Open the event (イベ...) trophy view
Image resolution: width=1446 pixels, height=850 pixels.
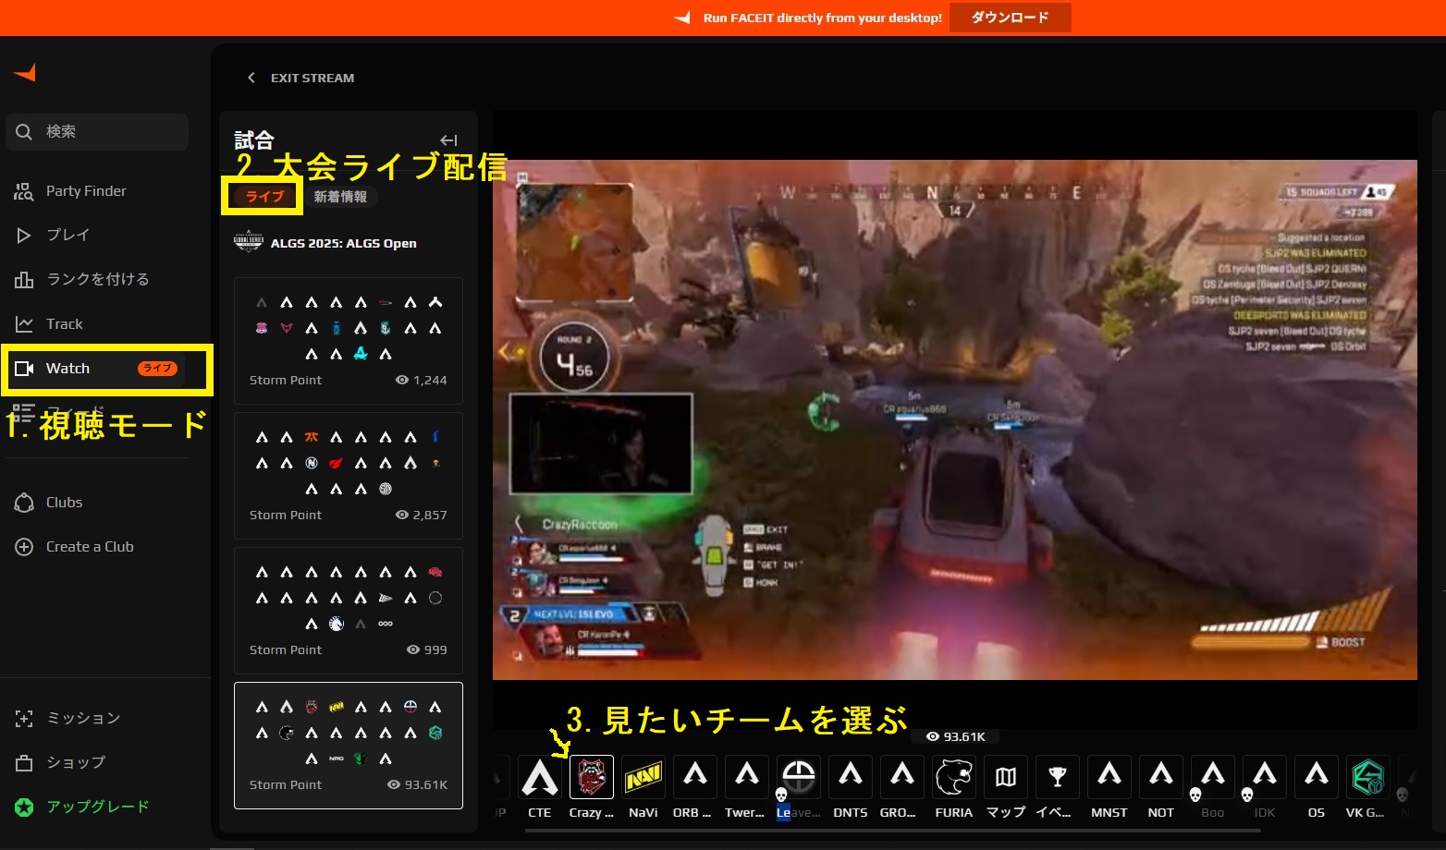[x=1057, y=787]
